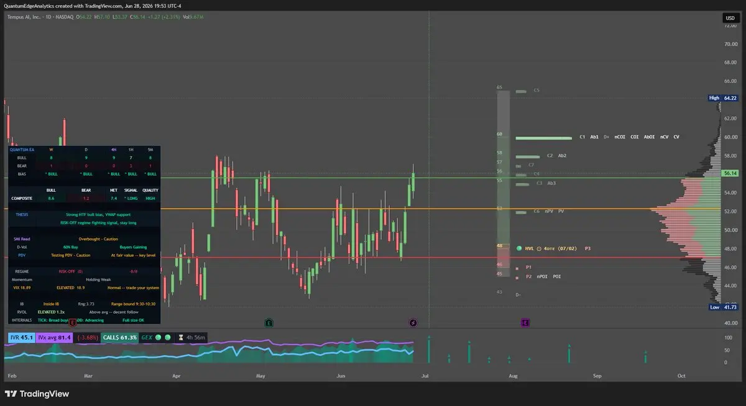Click the 5M timeframe column header
This screenshot has height=406, width=746.
[150, 149]
